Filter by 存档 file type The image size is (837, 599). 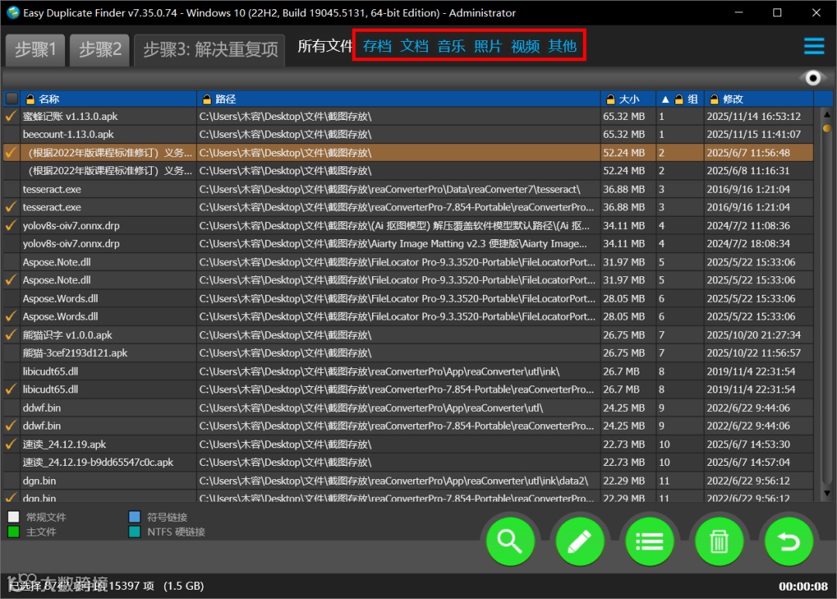[377, 46]
